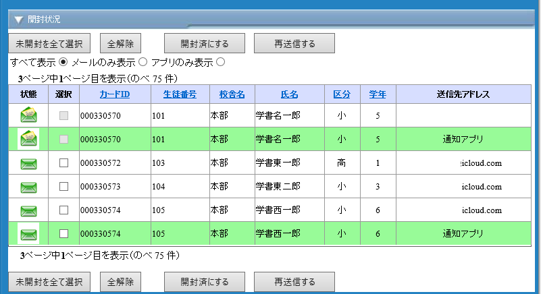
Task: Click opened mail icon in green 通知アプリ row
Action: click(x=28, y=139)
